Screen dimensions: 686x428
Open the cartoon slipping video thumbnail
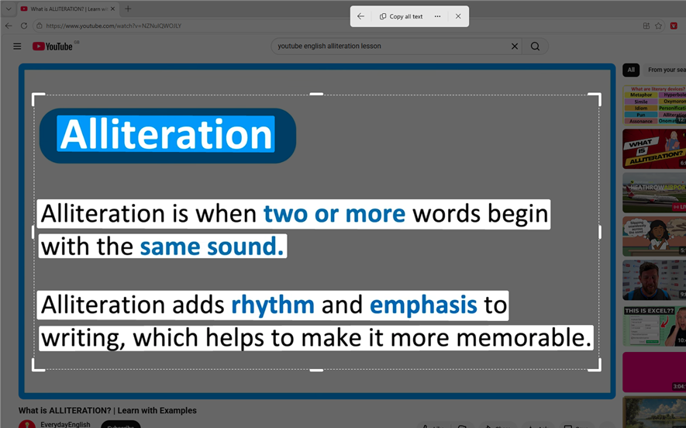[x=654, y=236]
